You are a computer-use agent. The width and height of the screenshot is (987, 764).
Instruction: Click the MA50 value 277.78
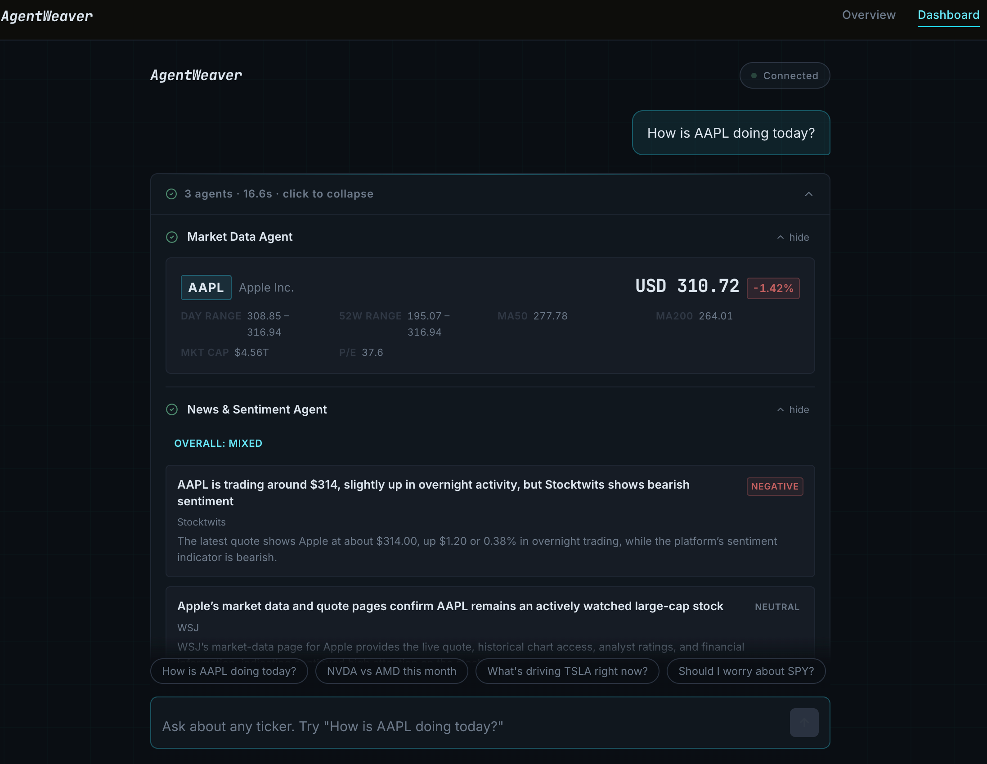click(x=550, y=316)
